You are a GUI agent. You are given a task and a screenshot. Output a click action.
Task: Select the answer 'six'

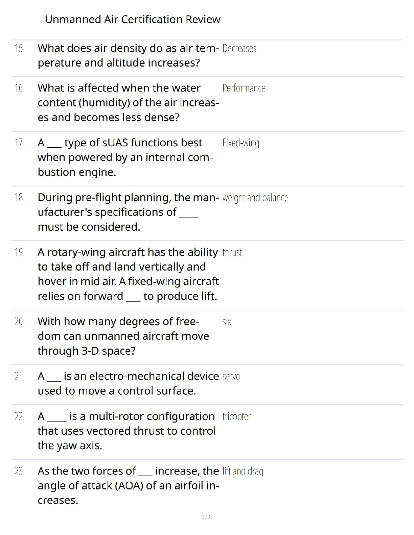(227, 322)
